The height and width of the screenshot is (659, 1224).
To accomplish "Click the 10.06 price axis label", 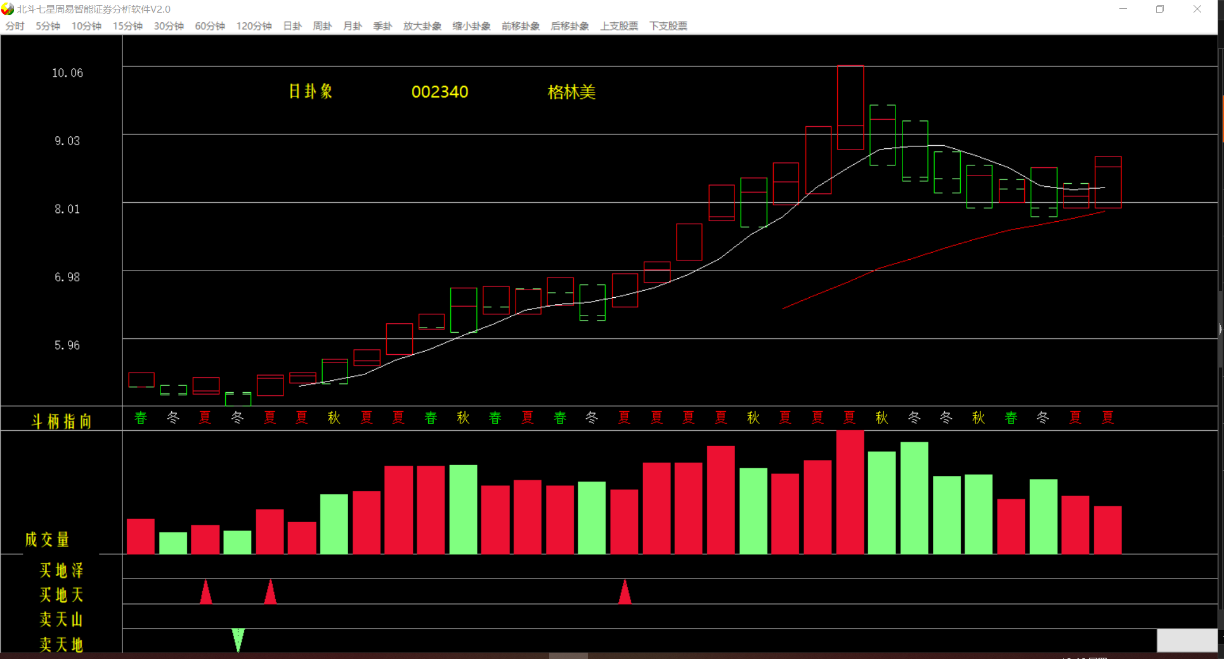I will click(x=67, y=73).
